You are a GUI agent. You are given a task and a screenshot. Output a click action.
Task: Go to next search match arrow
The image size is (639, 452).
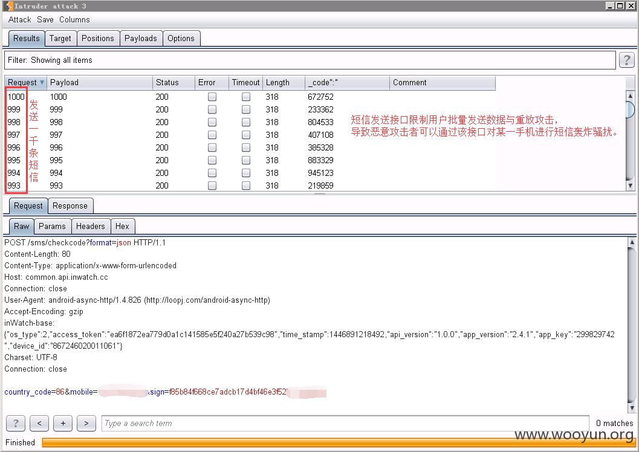[86, 423]
